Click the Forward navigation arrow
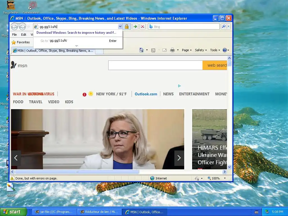 point(22,26)
